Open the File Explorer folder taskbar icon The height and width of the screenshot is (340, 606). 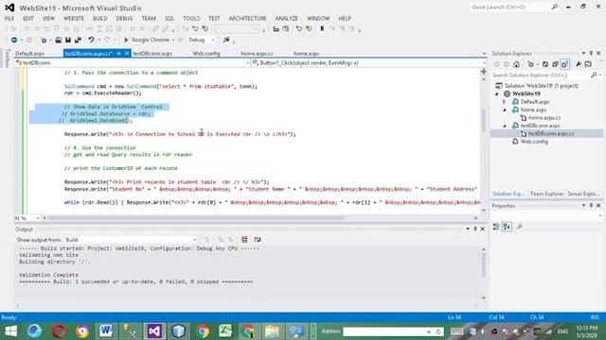(272, 331)
